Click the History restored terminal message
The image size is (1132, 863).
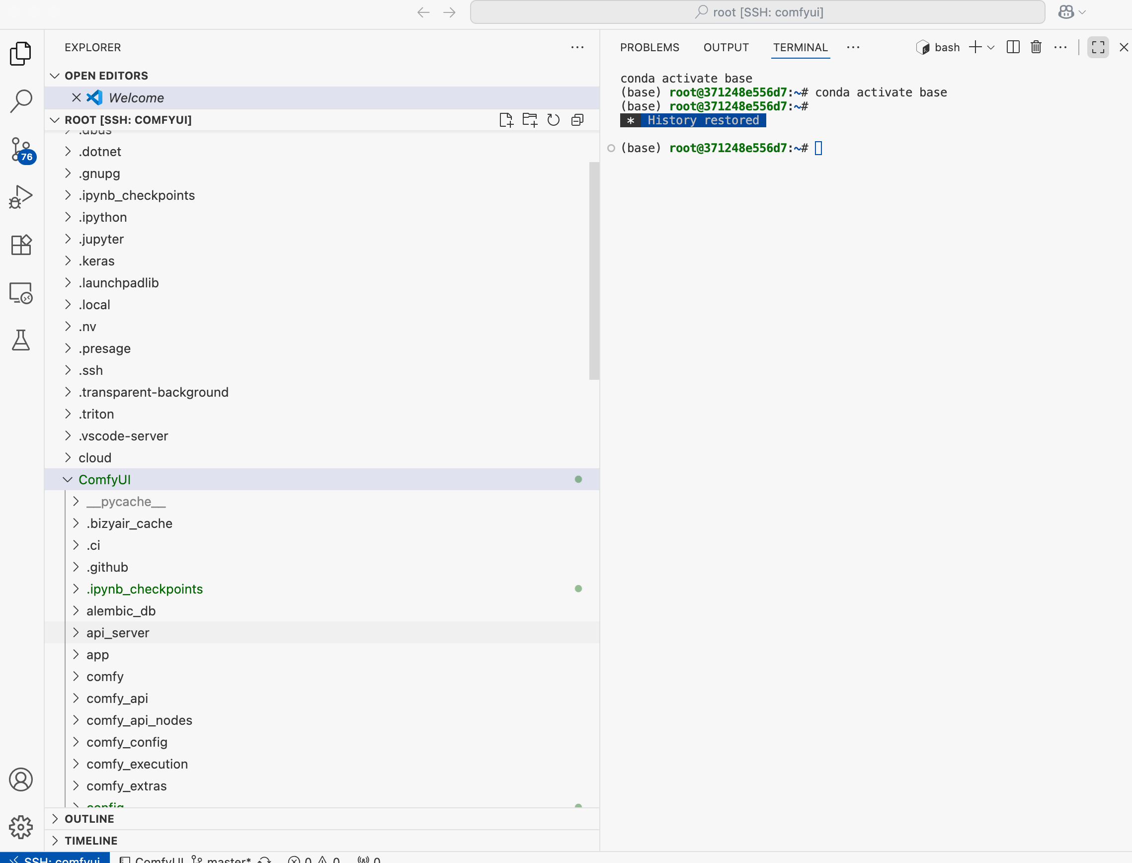(x=693, y=120)
